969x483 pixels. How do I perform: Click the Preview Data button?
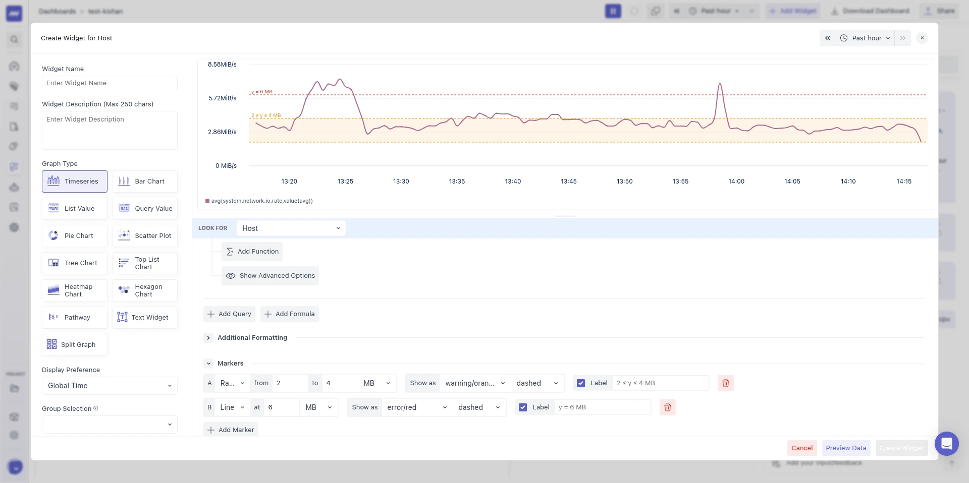[846, 448]
